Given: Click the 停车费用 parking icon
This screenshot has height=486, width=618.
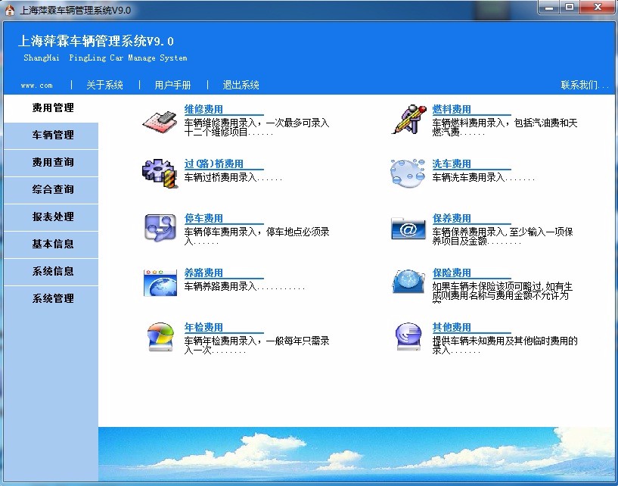Looking at the screenshot, I should click(x=159, y=227).
